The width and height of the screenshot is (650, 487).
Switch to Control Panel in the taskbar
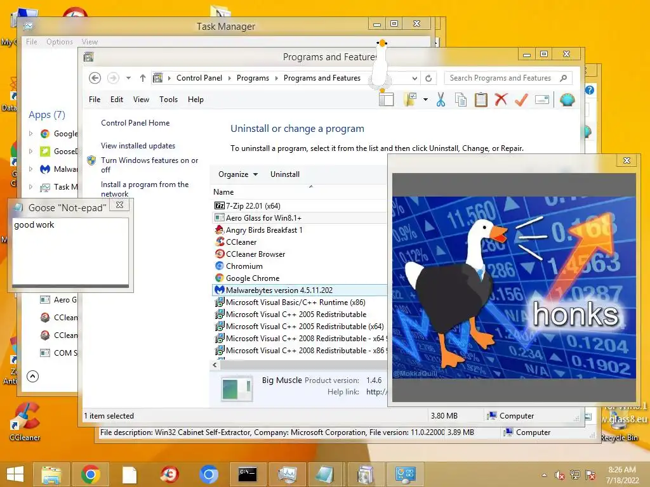[405, 474]
